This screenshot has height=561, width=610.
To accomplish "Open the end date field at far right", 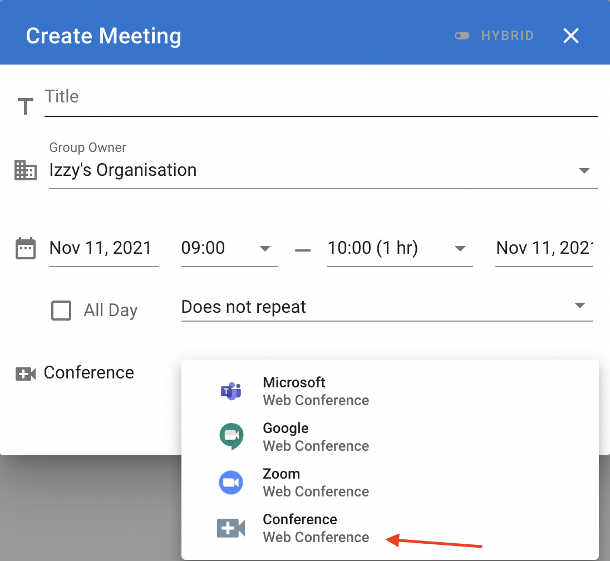I will pyautogui.click(x=544, y=248).
